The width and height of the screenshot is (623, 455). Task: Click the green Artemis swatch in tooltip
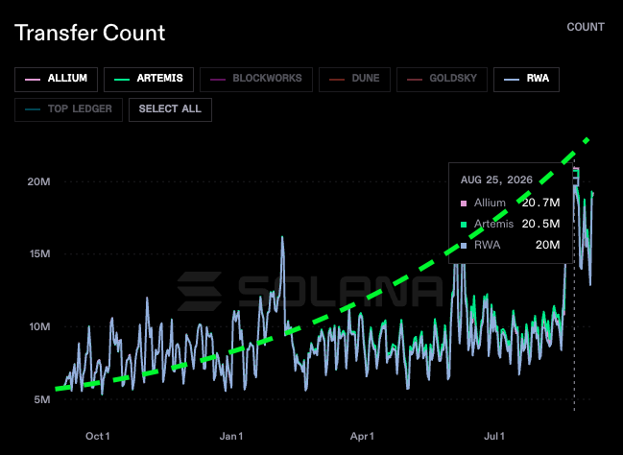pyautogui.click(x=464, y=225)
